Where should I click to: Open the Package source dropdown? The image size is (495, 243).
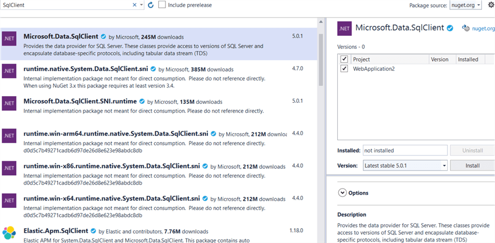[x=463, y=5]
